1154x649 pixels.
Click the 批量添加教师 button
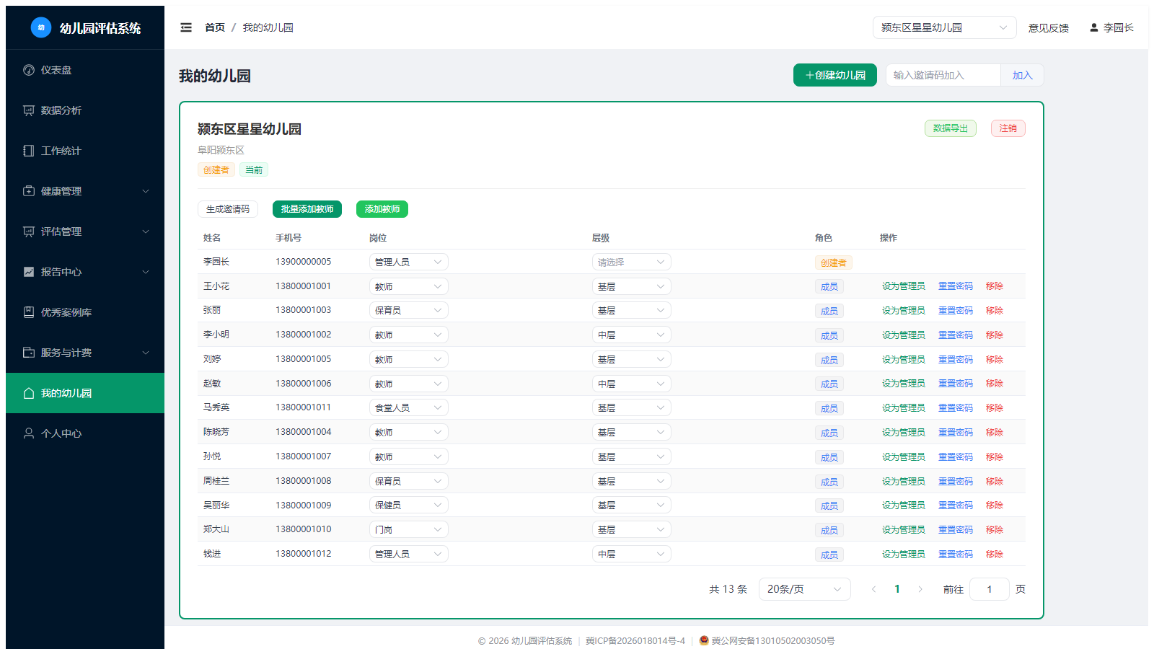click(307, 209)
